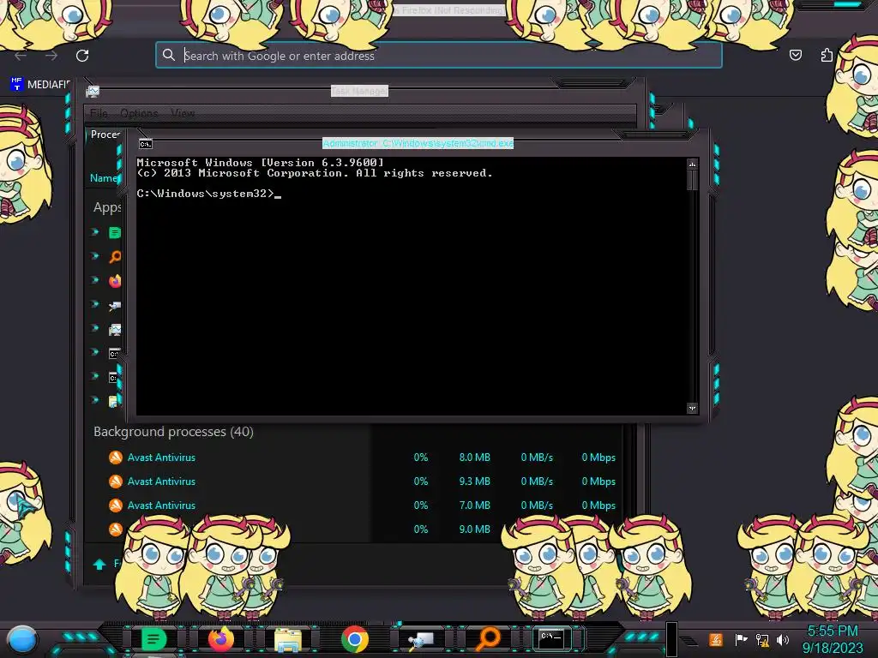
Task: Select the orange magnifier icon in Apps list
Action: 115,257
